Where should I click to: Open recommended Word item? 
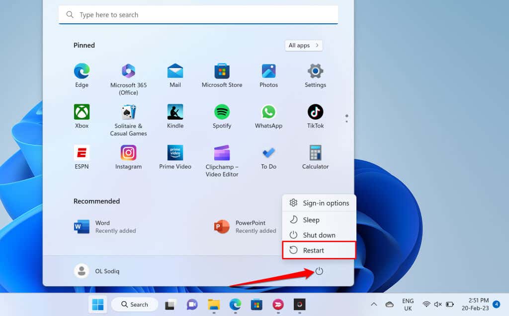click(105, 227)
